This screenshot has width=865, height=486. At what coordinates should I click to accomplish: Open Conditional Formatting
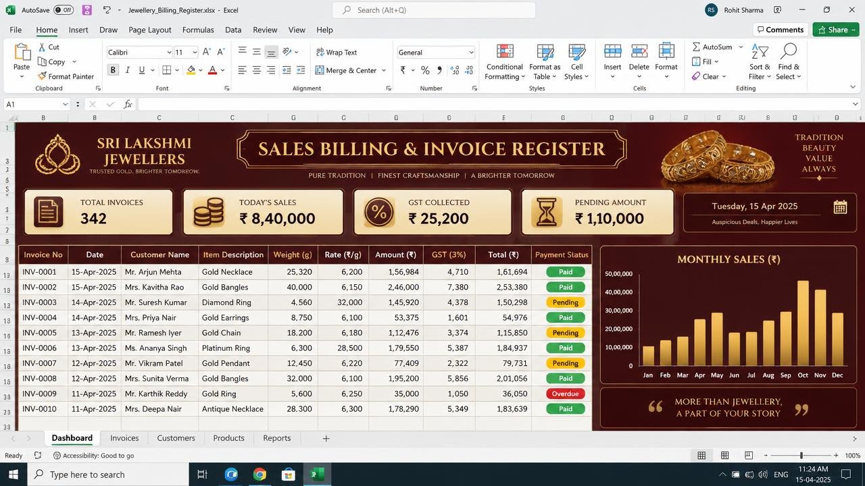[504, 62]
